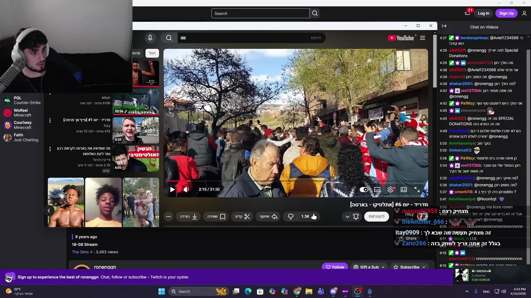The width and height of the screenshot is (531, 298).
Task: Click the benbenpinhas chat username
Action: 474,38
